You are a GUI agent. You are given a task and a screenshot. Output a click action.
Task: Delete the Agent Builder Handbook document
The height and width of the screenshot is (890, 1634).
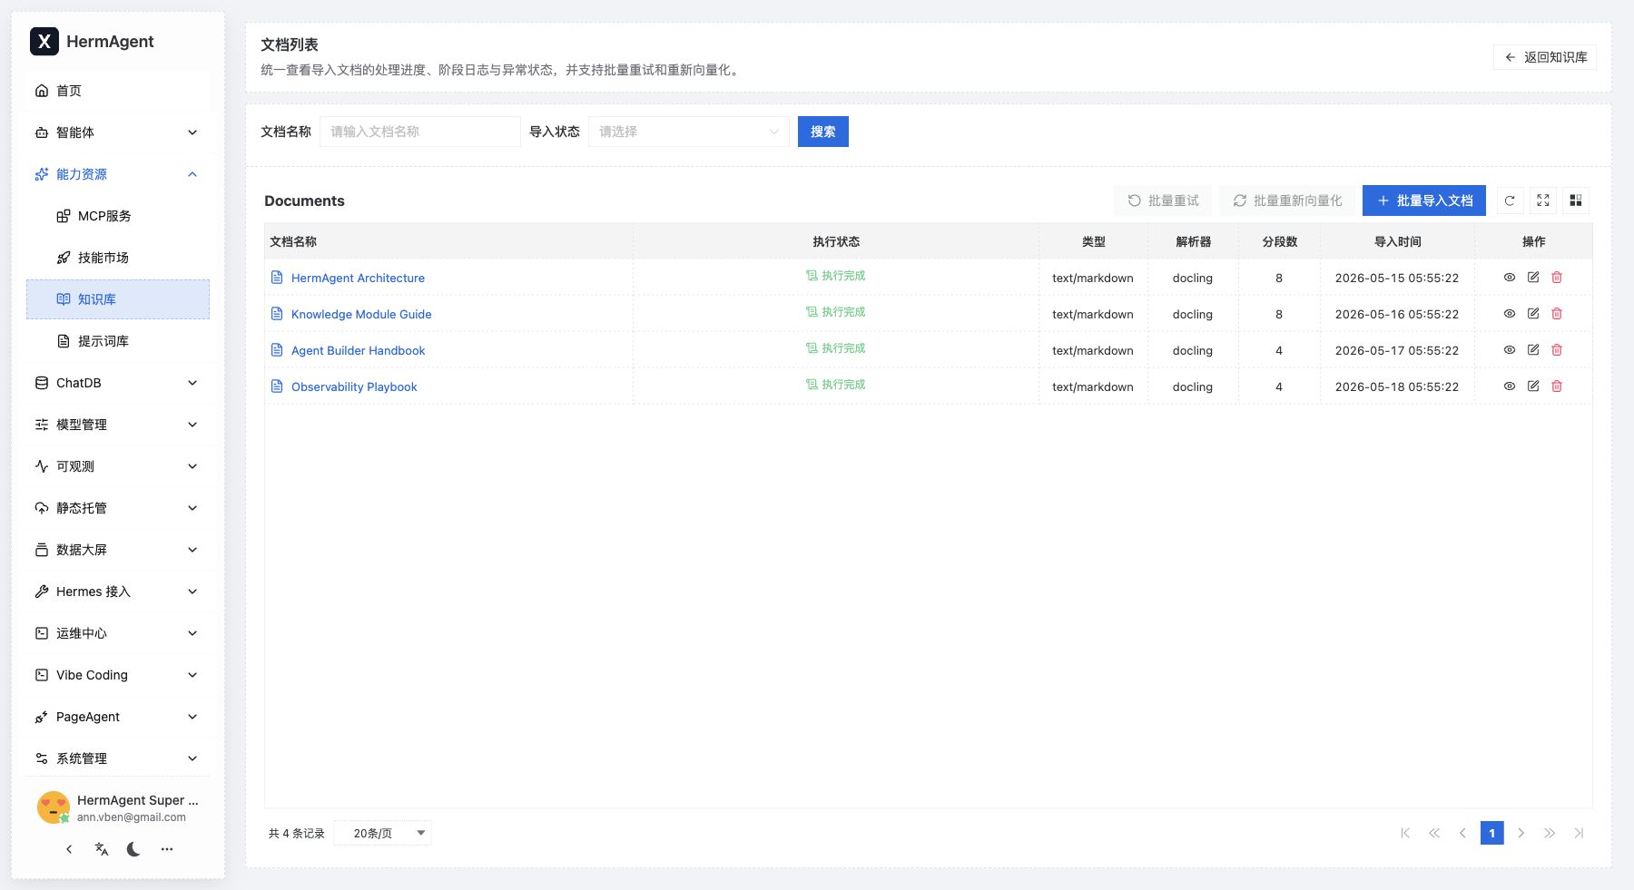coord(1557,350)
